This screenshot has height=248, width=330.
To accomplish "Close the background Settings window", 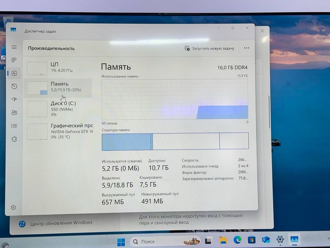I will coord(262,31).
